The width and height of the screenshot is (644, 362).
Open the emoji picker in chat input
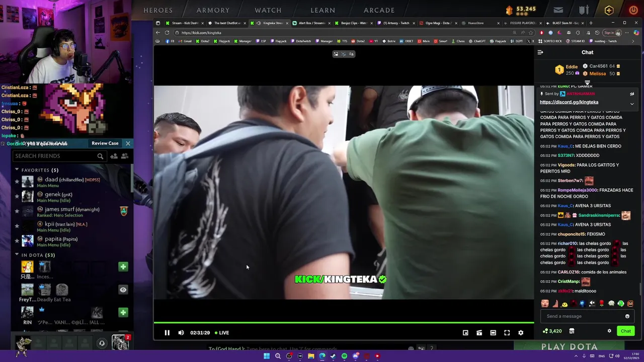point(627,316)
